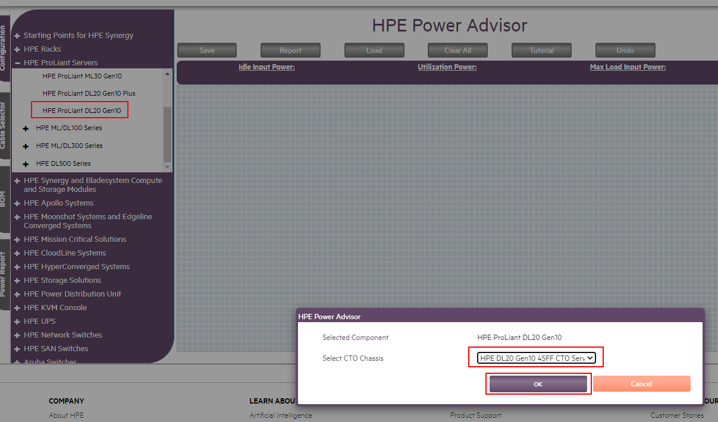Image resolution: width=718 pixels, height=422 pixels.
Task: Click Utilization Power header
Action: tap(447, 67)
